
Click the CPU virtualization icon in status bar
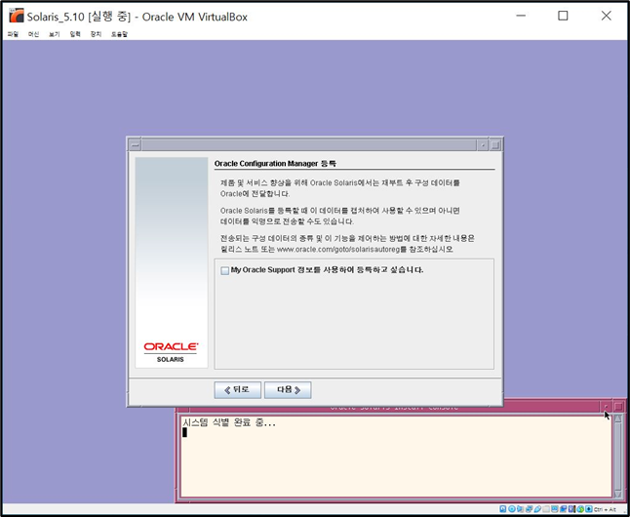point(571,509)
